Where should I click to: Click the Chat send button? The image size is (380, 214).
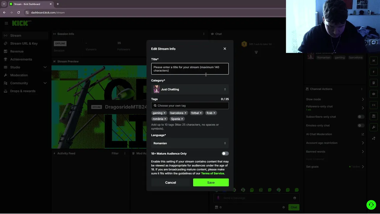pyautogui.click(x=294, y=207)
